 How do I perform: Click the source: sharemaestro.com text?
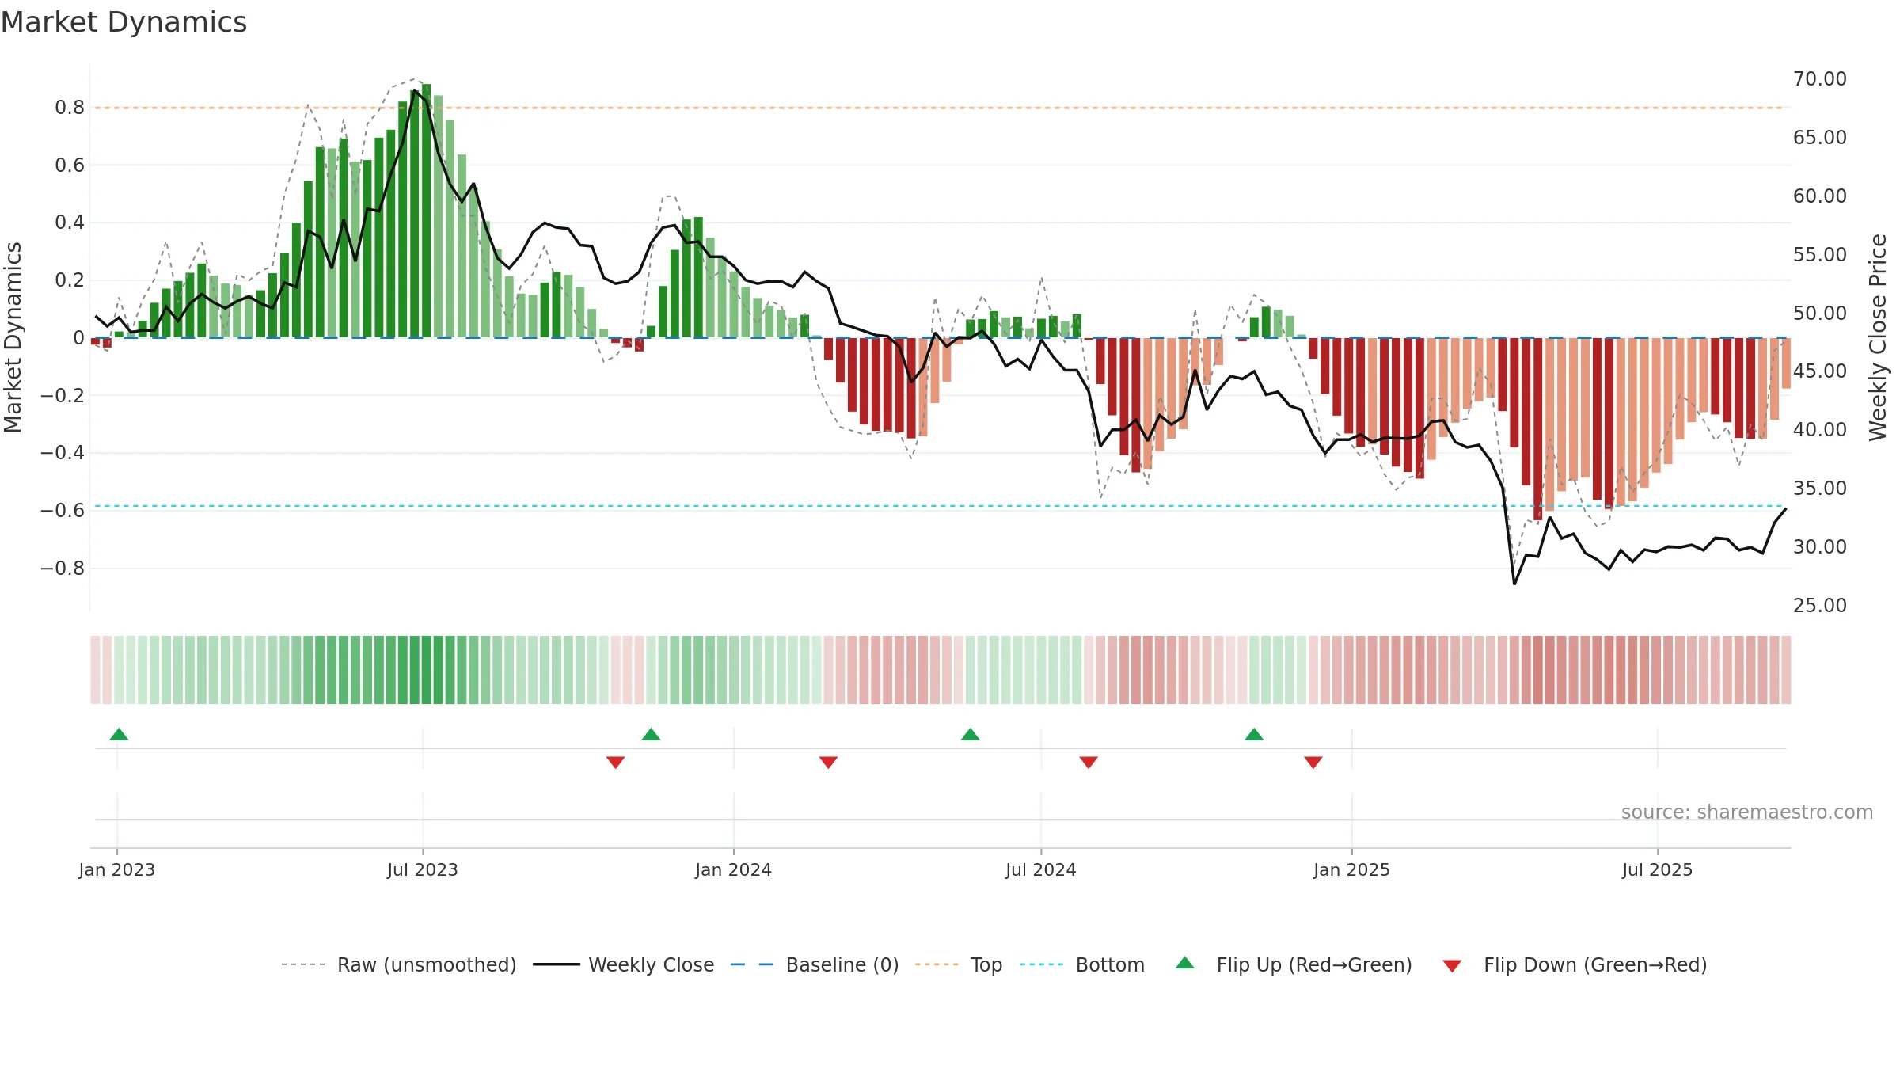click(x=1747, y=812)
